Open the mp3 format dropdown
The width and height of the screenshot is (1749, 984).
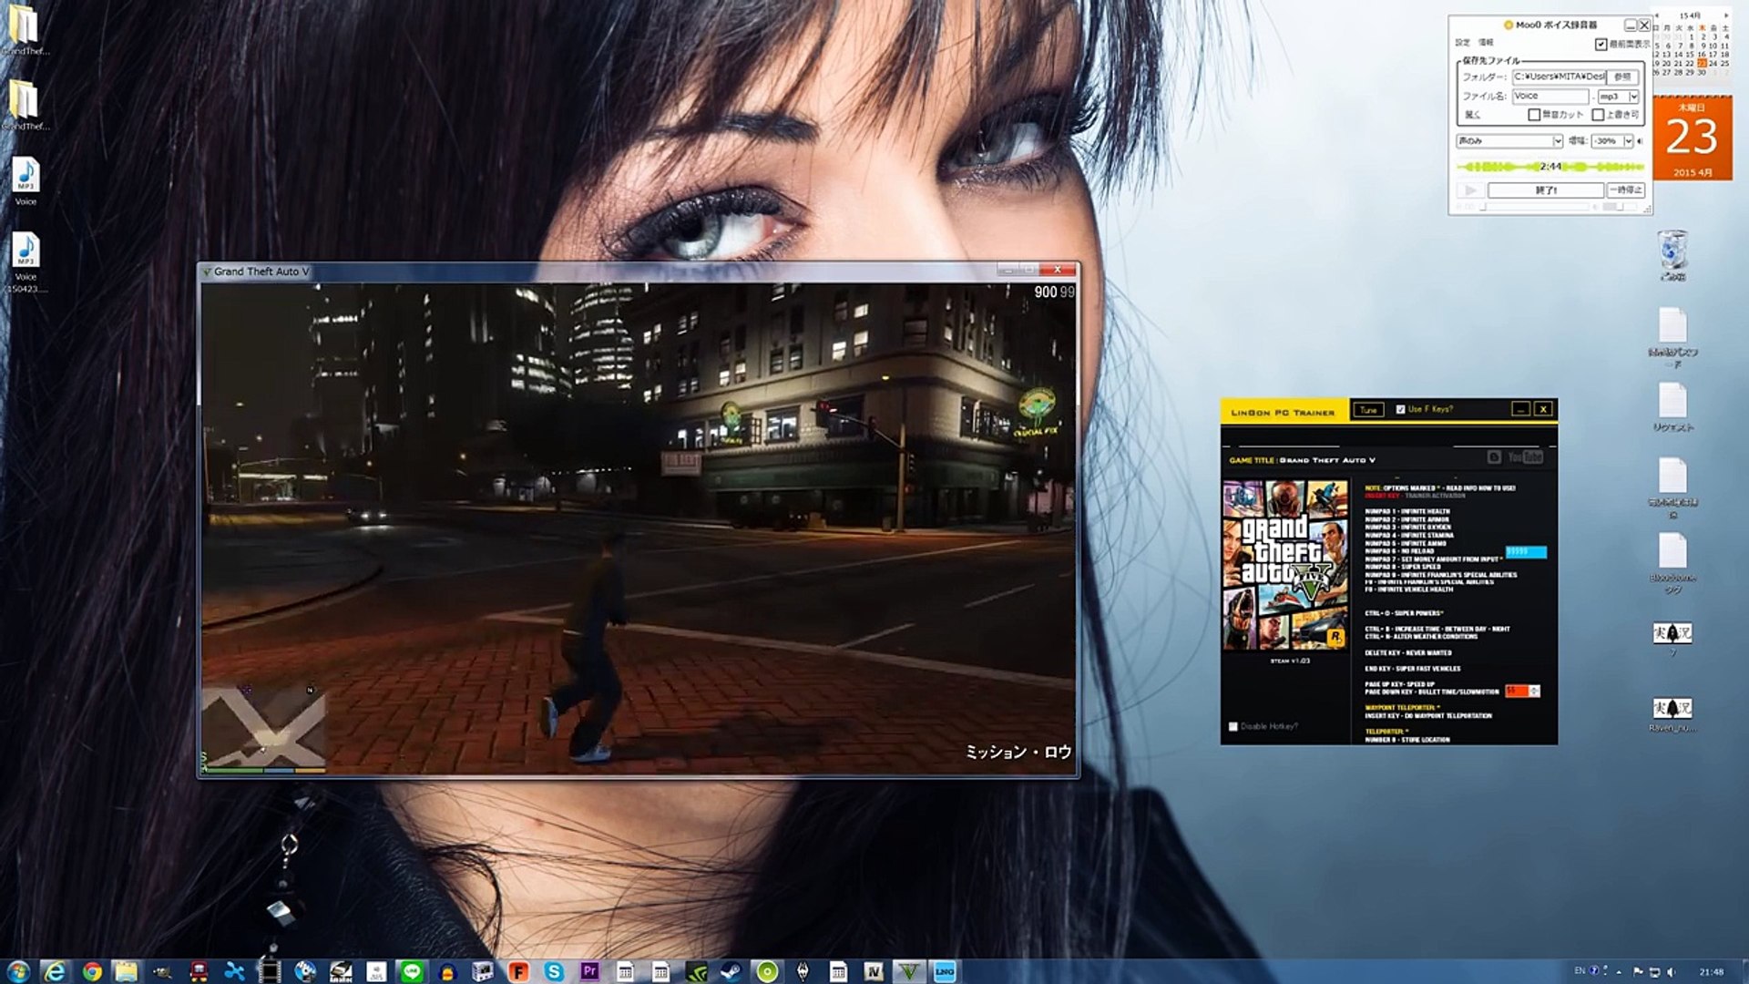(1618, 97)
